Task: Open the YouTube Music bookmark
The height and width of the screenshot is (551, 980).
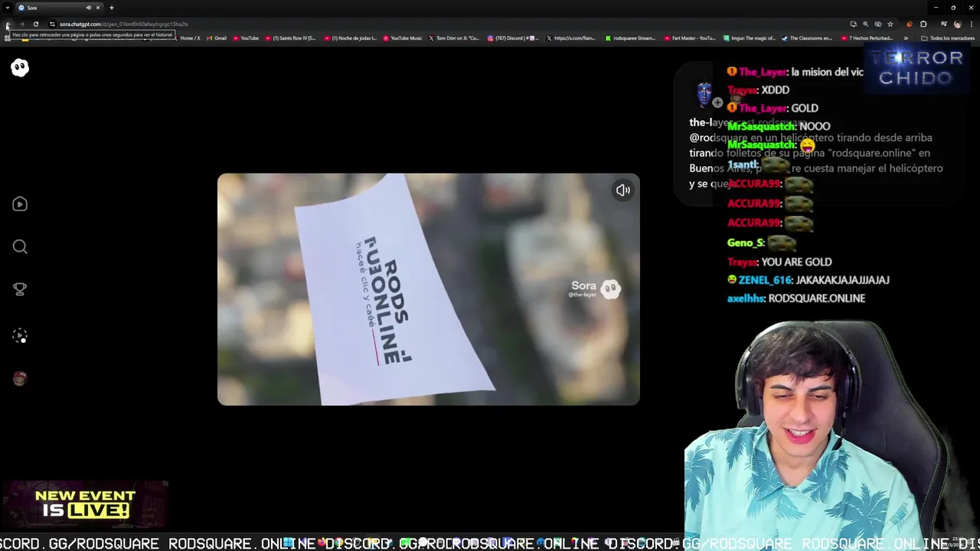Action: click(x=402, y=38)
